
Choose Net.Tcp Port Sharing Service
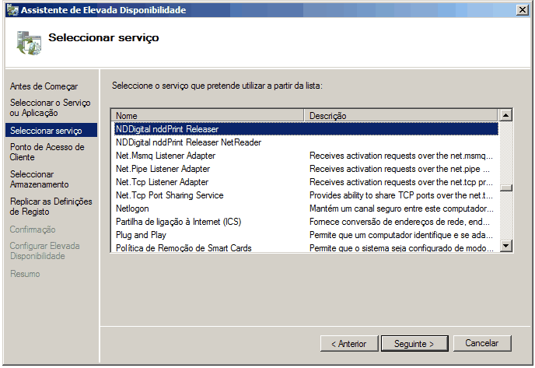pos(170,195)
